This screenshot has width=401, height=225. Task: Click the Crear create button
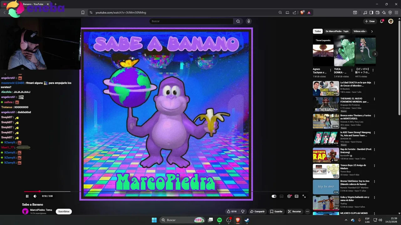point(370,21)
